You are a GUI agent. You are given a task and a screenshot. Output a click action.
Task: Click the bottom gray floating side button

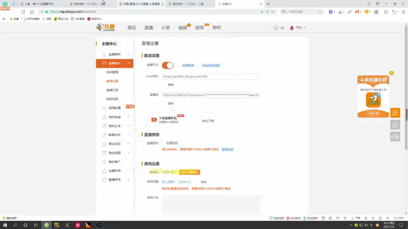click(395, 137)
